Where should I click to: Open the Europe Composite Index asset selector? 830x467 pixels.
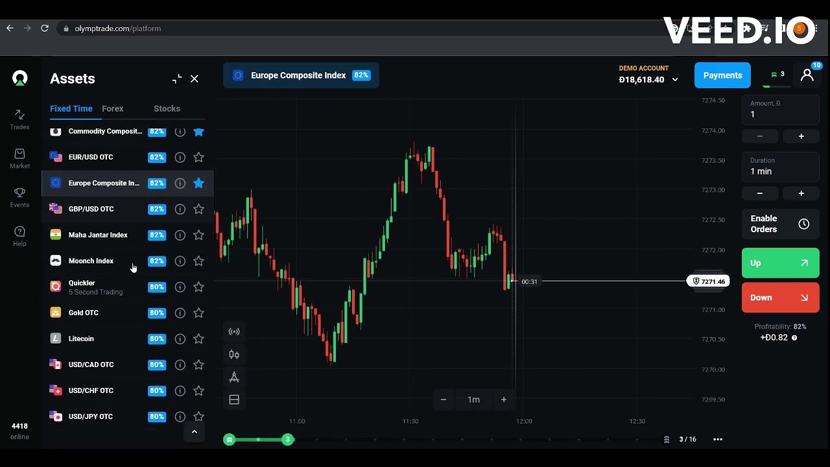(301, 75)
